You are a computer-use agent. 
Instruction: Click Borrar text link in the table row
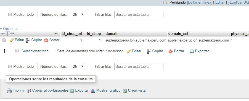tap(54, 40)
